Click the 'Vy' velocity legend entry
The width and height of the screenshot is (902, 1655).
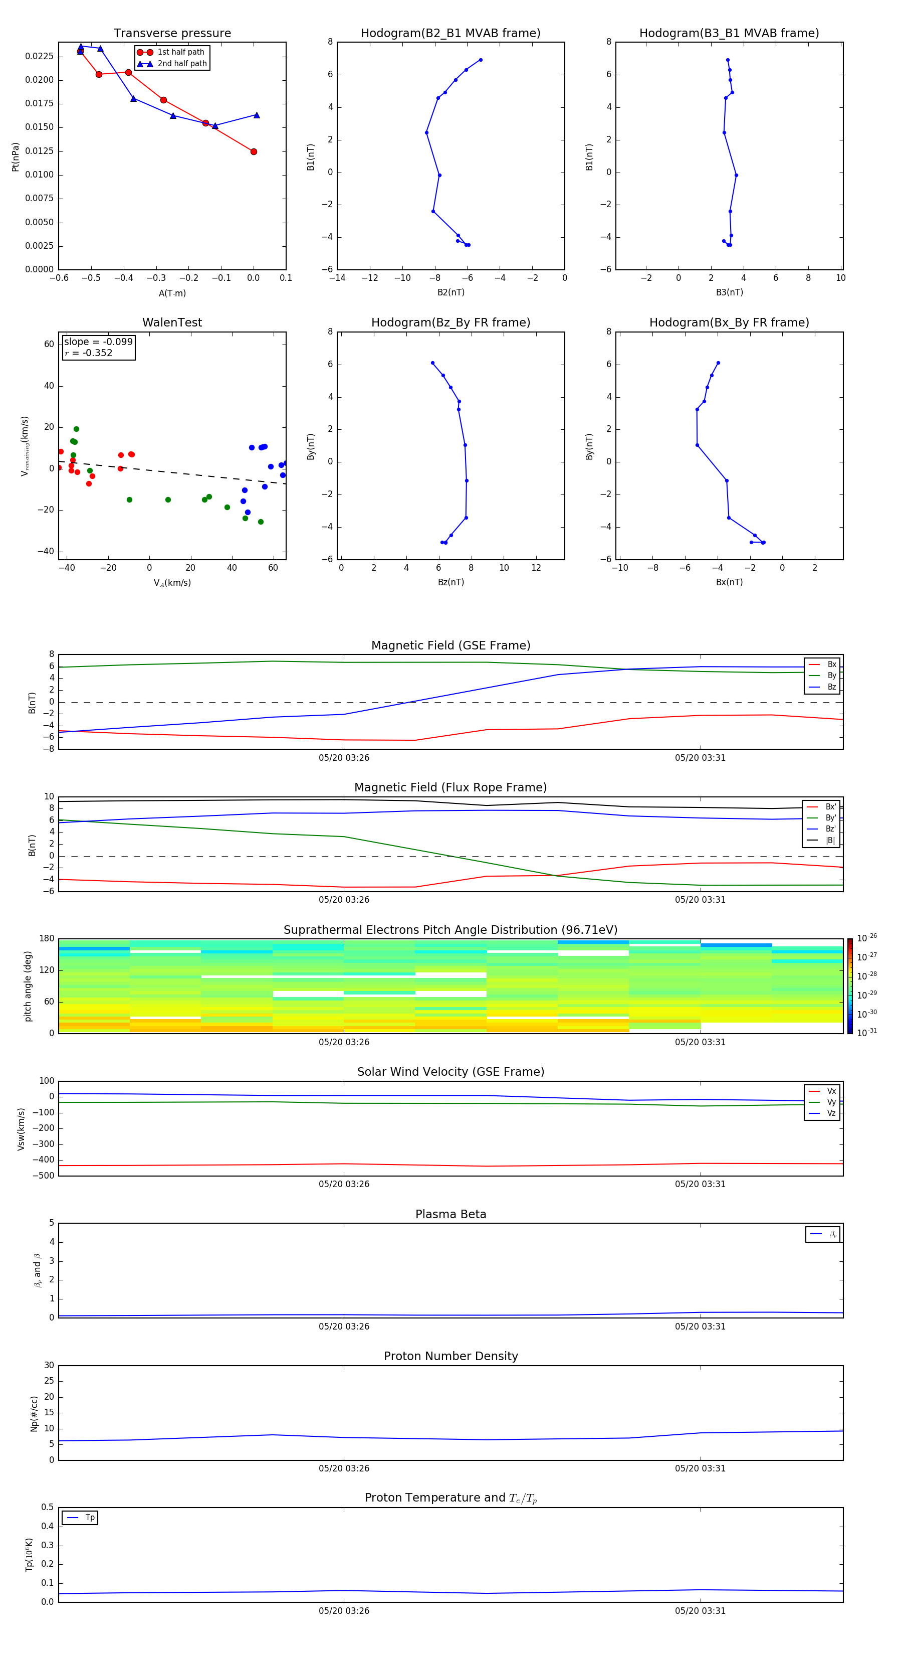[822, 1102]
